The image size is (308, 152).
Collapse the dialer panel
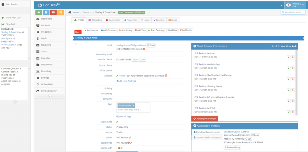tap(15, 102)
